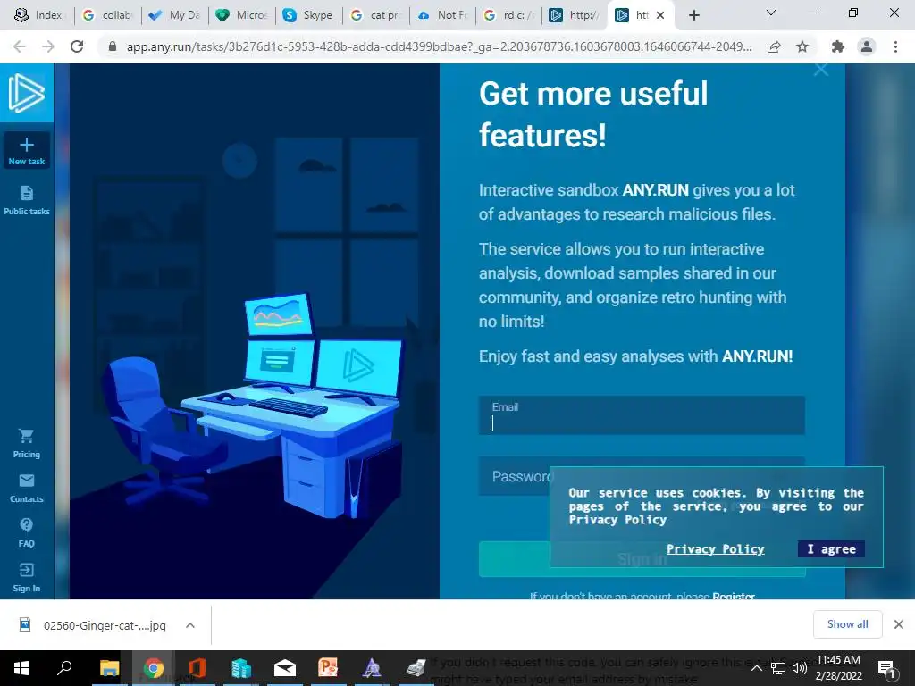This screenshot has height=686, width=915.
Task: Switch to the first http:// ANY.RUN tab
Action: coord(574,15)
